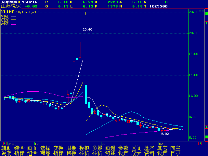
Task: Click the green down arrow on right scrollbar
Action: 206,127
